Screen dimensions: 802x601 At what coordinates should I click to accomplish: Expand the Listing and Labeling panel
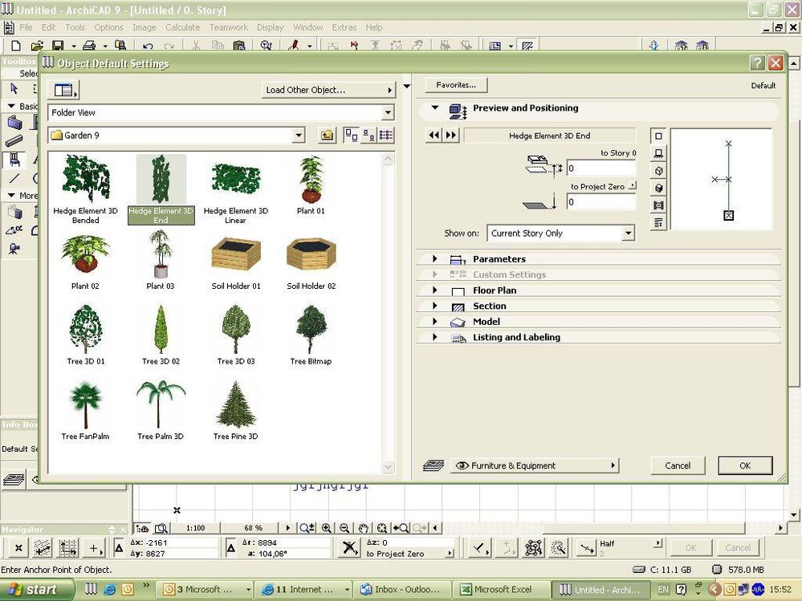point(435,337)
